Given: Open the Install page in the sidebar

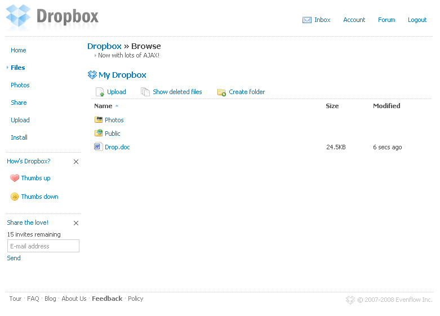Looking at the screenshot, I should point(19,137).
